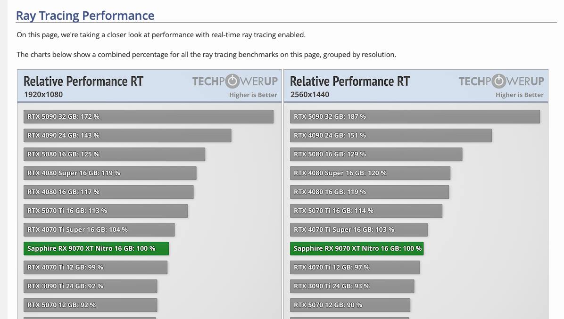Click the Ray Tracing Performance heading

pyautogui.click(x=85, y=16)
